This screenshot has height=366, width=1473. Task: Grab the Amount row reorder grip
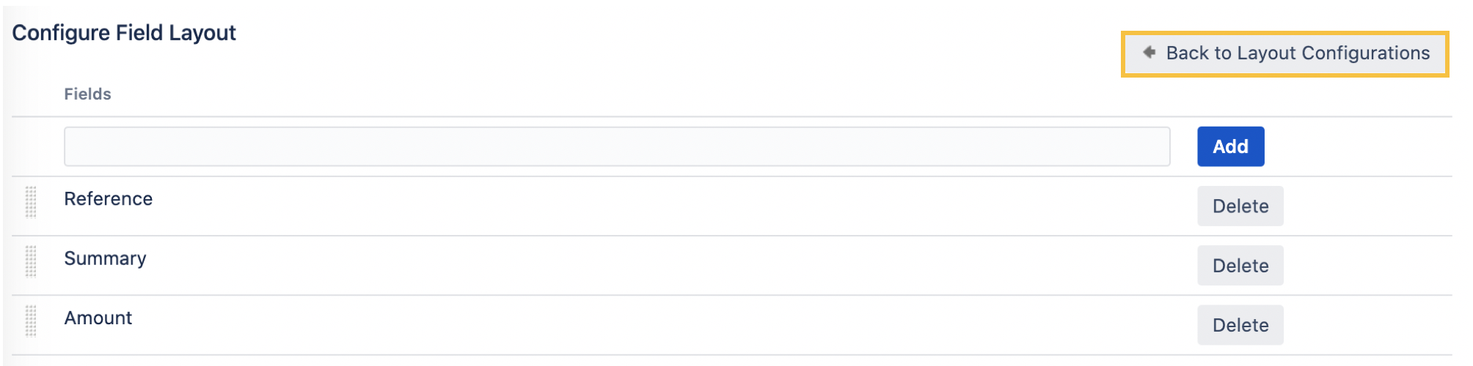point(31,321)
